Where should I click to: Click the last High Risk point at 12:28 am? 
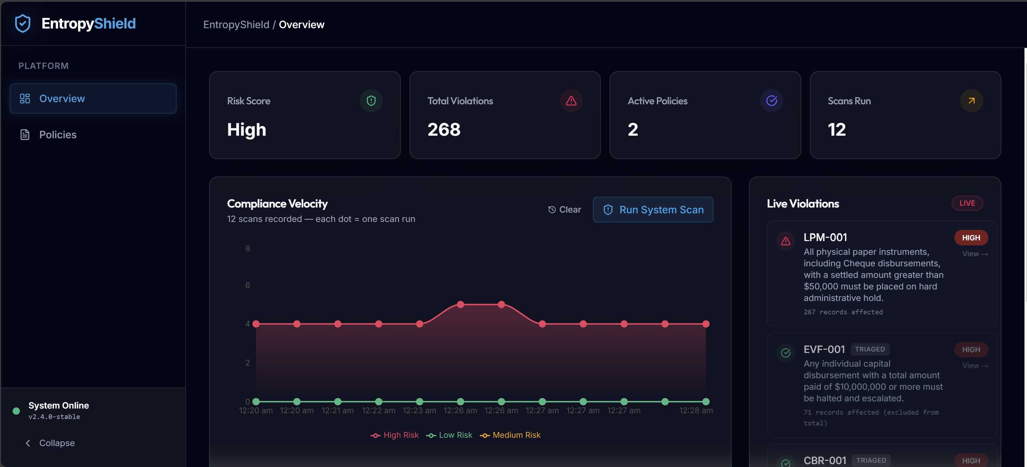(706, 324)
